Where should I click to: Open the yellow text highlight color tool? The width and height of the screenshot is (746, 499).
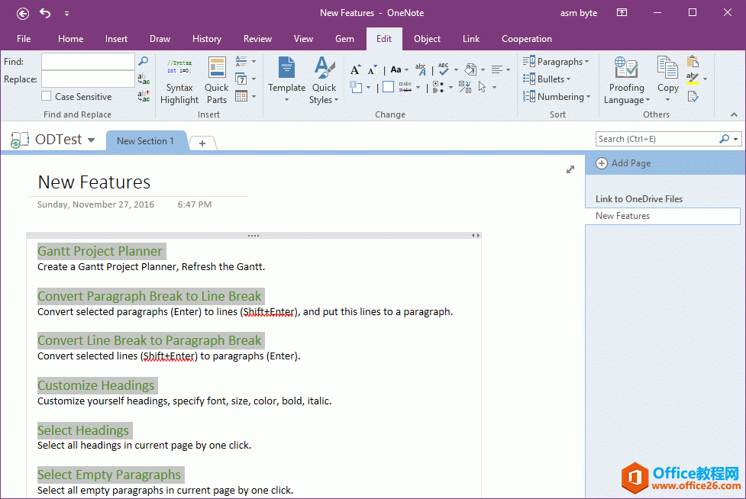(x=693, y=79)
